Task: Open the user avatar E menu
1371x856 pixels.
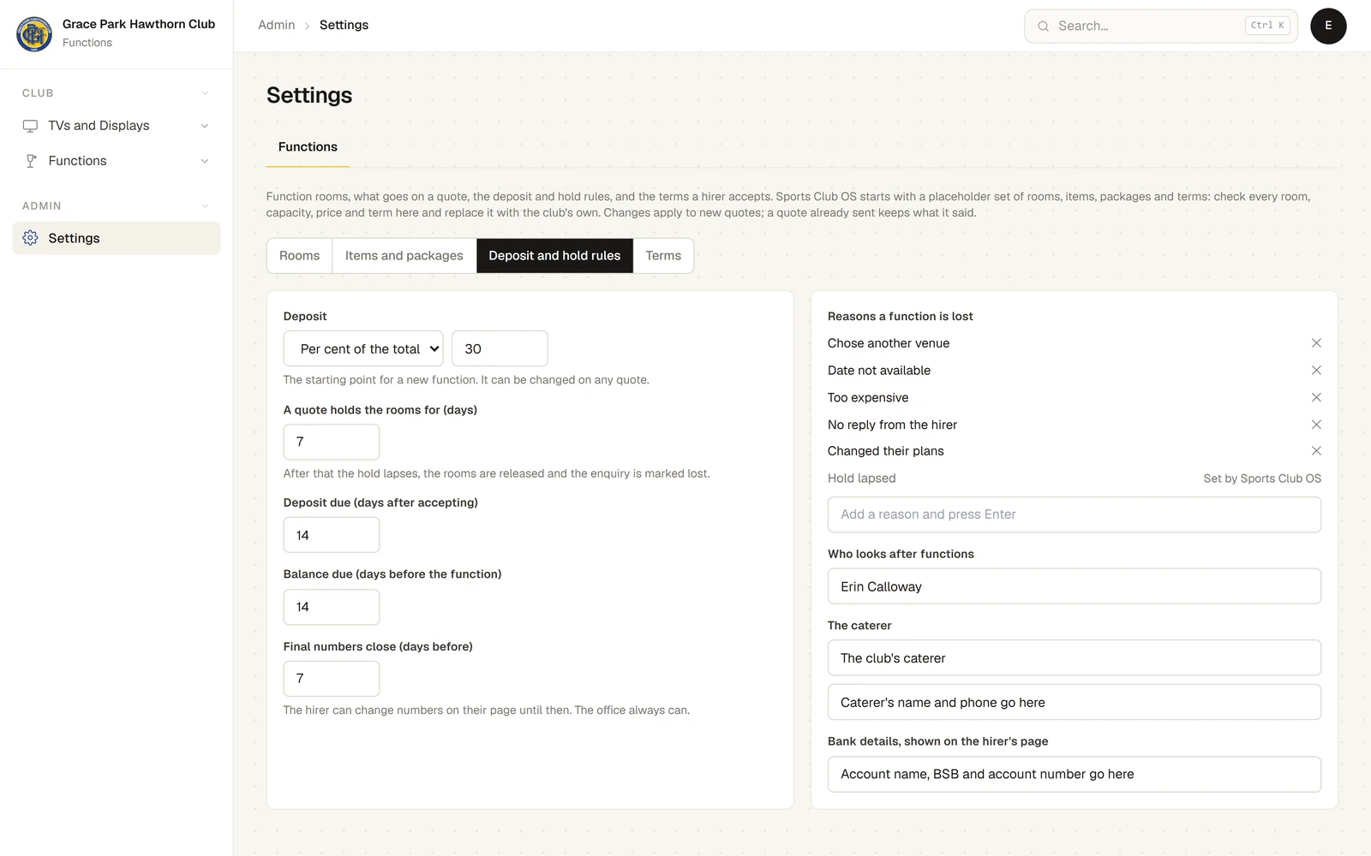Action: coord(1328,26)
